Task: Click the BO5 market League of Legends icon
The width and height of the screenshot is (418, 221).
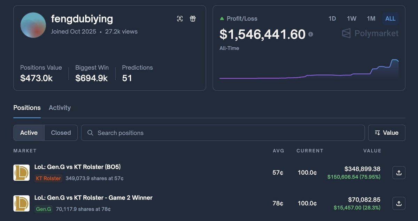Action: 21,173
